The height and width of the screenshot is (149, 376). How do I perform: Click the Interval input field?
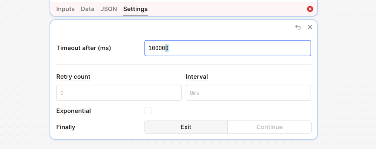[248, 93]
